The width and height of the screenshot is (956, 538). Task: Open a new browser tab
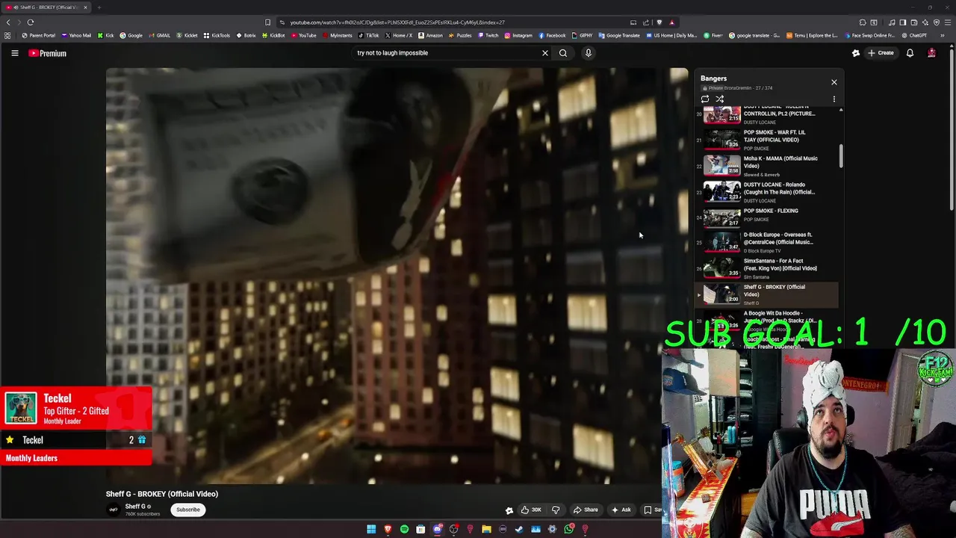99,7
